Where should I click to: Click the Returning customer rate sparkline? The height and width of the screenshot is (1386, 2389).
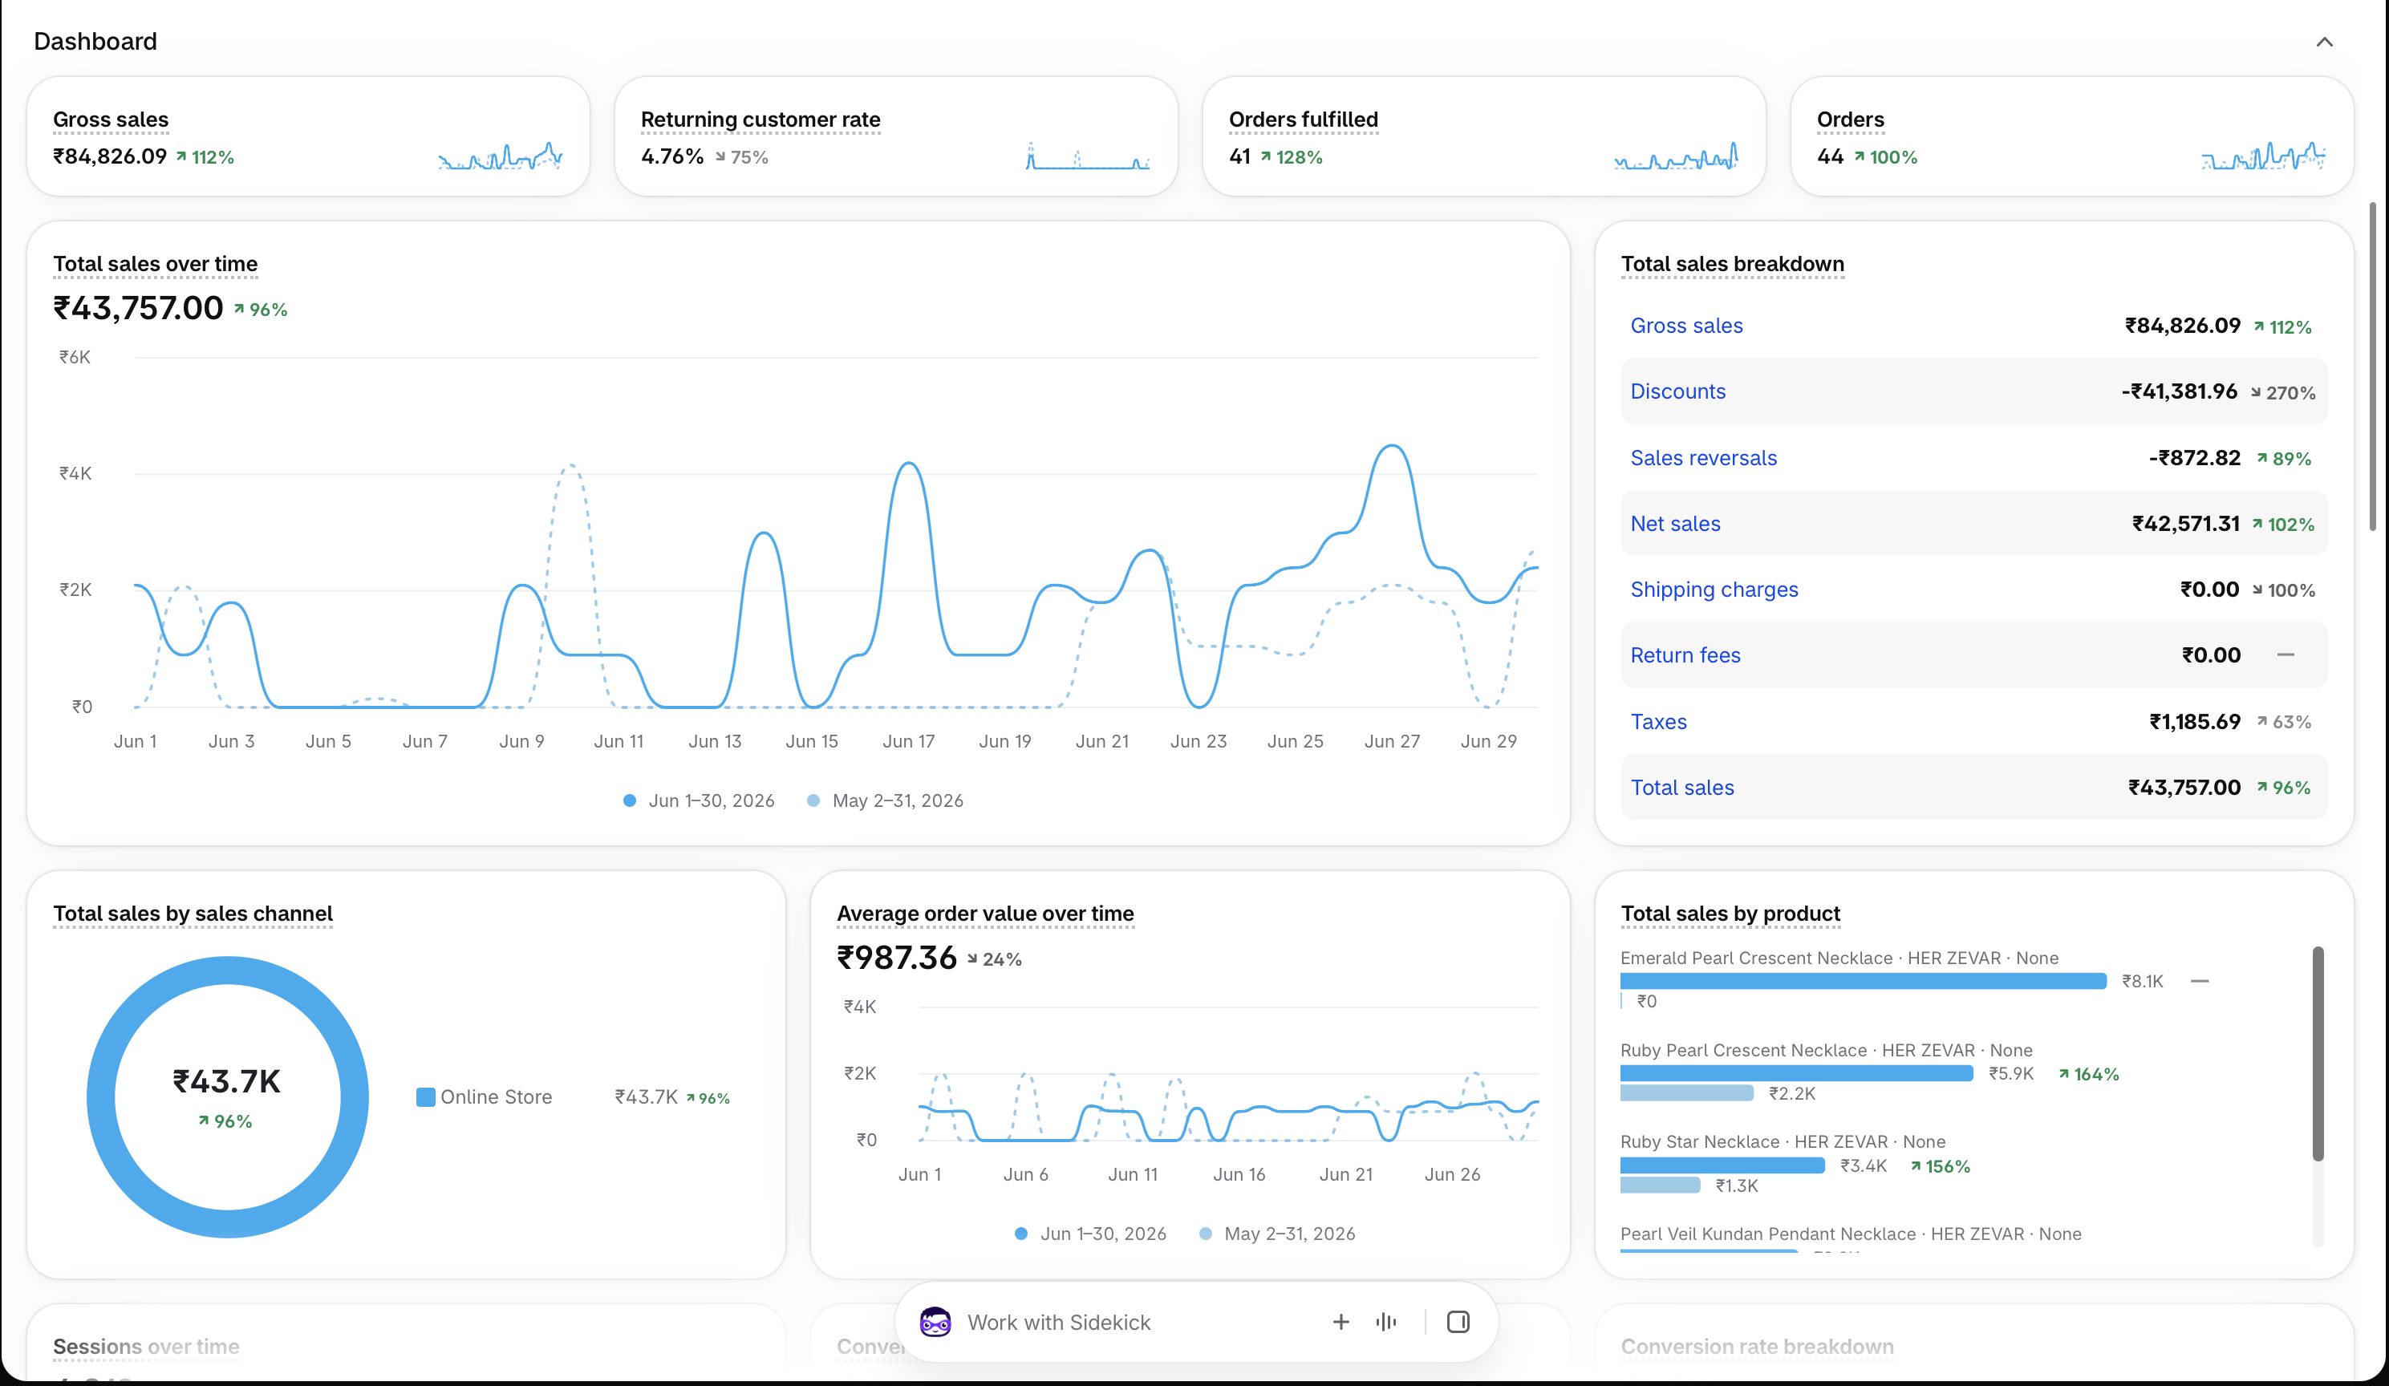coord(1089,156)
